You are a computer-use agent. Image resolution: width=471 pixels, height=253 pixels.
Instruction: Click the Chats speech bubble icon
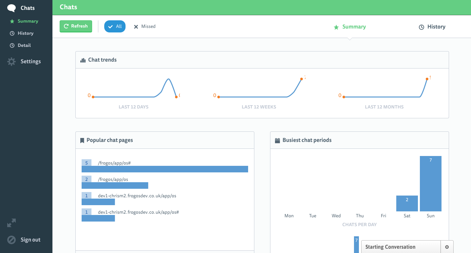pos(11,8)
